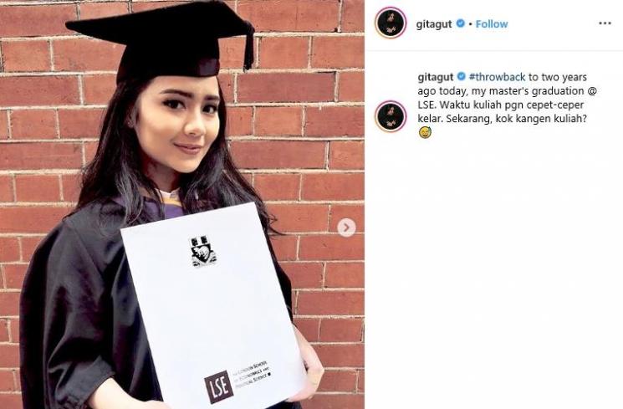Click the emoji ending the caption
The width and height of the screenshot is (623, 409).
click(x=425, y=133)
